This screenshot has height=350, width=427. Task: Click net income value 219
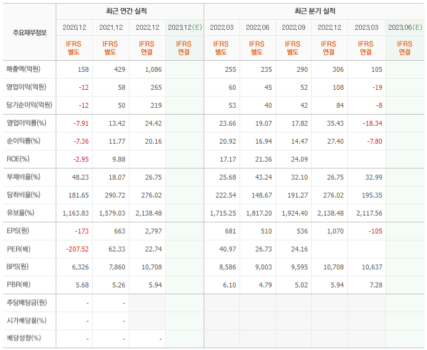tap(156, 106)
